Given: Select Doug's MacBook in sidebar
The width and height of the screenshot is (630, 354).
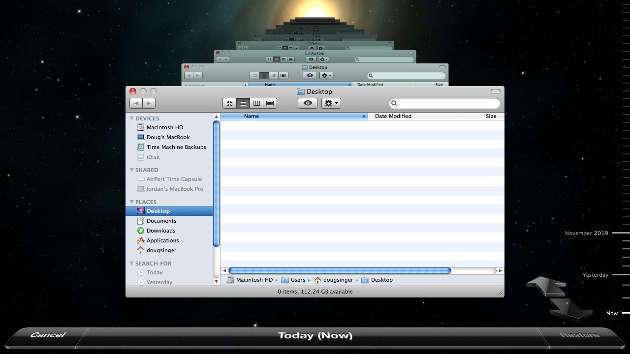Looking at the screenshot, I should pos(168,137).
